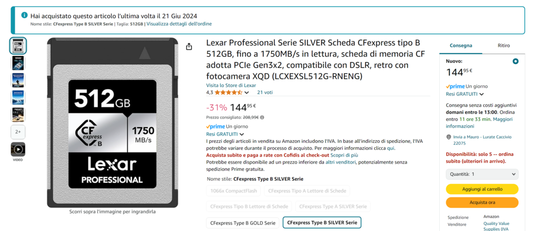The width and height of the screenshot is (549, 231).
Task: Expand Resi GRATUITI in the buy box
Action: point(464,94)
